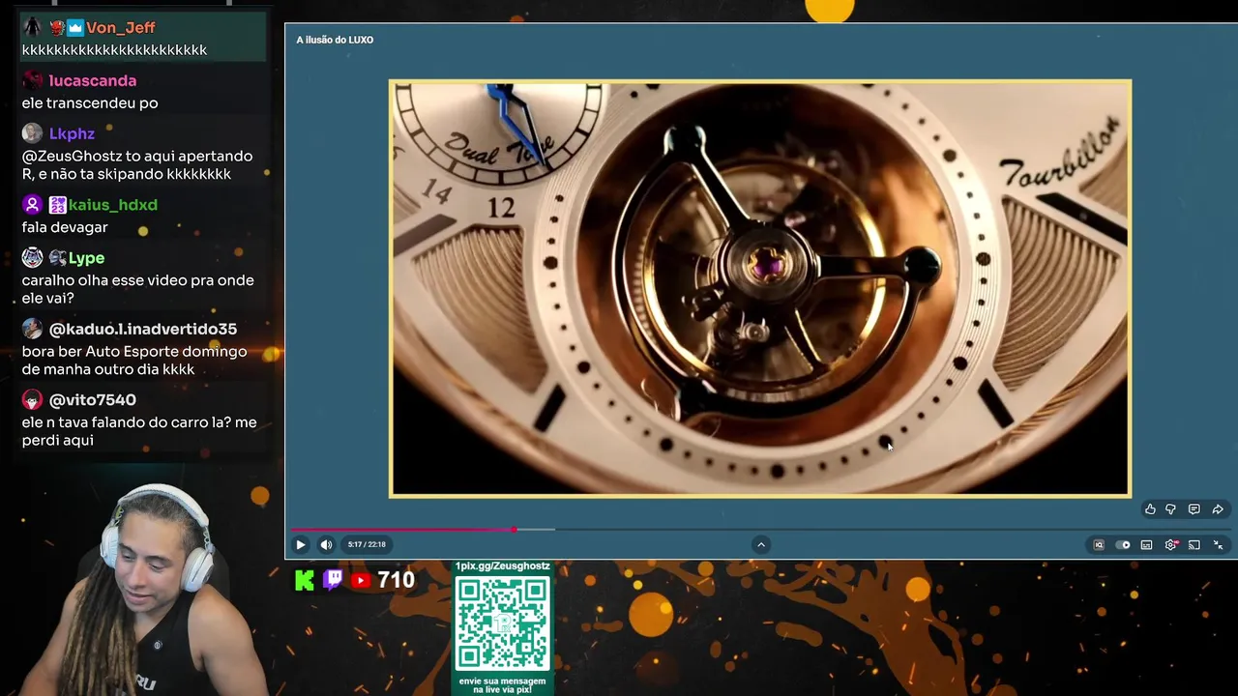Expand the chevron-up button in player bar
The height and width of the screenshot is (696, 1238).
click(761, 545)
